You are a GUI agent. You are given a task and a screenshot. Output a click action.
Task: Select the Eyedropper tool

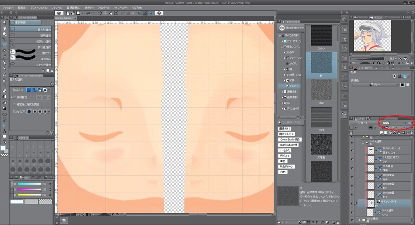tap(4, 56)
